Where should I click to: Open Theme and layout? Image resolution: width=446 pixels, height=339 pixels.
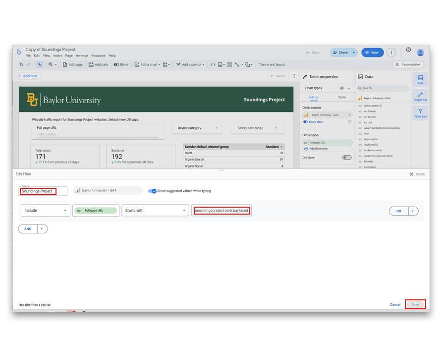coord(272,64)
